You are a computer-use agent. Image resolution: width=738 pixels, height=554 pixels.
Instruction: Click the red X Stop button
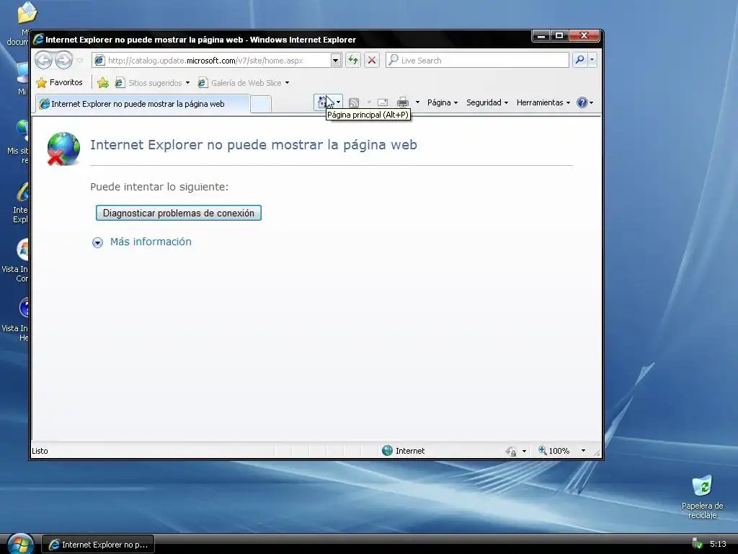[372, 61]
